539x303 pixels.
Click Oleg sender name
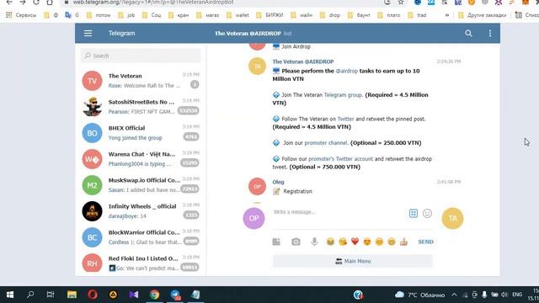(278, 182)
